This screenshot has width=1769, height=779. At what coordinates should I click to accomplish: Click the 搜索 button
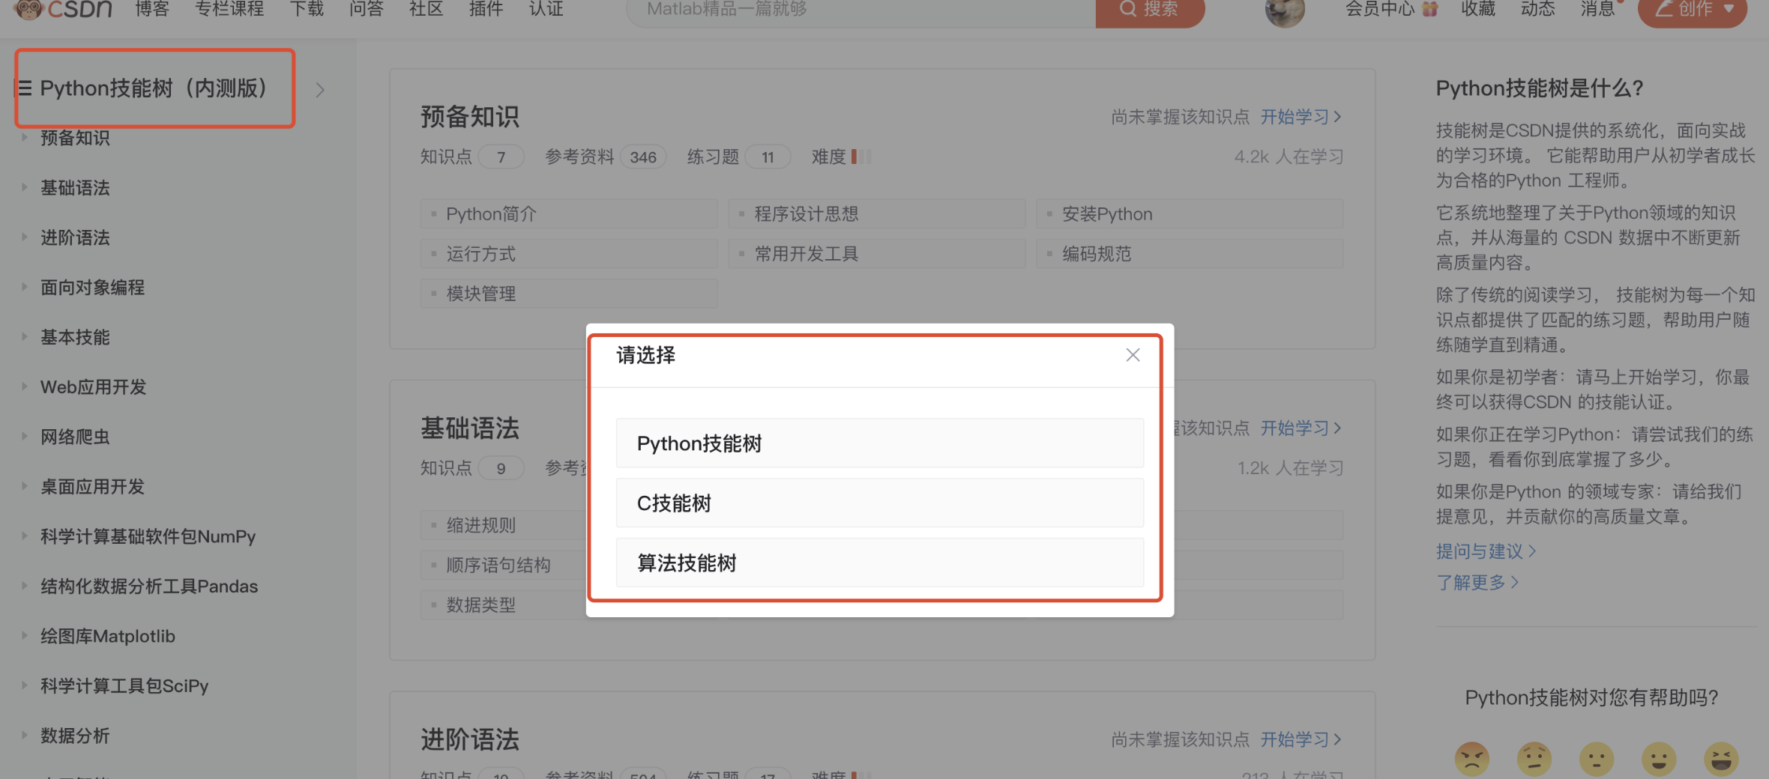[x=1150, y=10]
